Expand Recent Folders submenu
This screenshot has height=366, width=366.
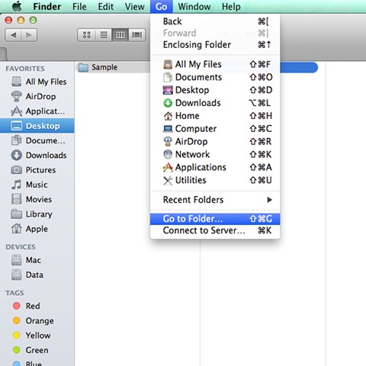[215, 200]
